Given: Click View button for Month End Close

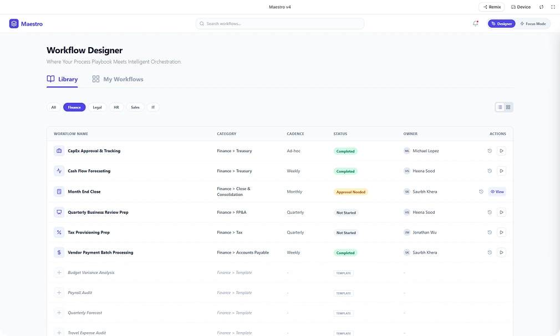Looking at the screenshot, I should (x=497, y=192).
